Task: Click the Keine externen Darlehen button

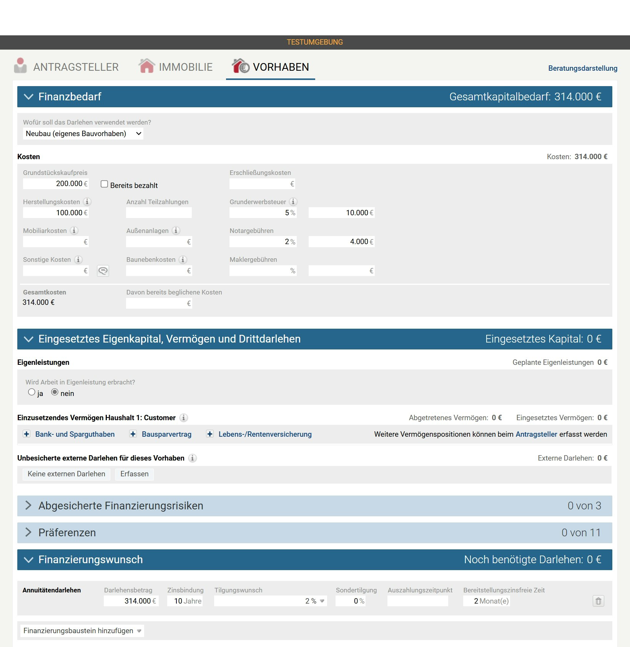Action: tap(66, 474)
